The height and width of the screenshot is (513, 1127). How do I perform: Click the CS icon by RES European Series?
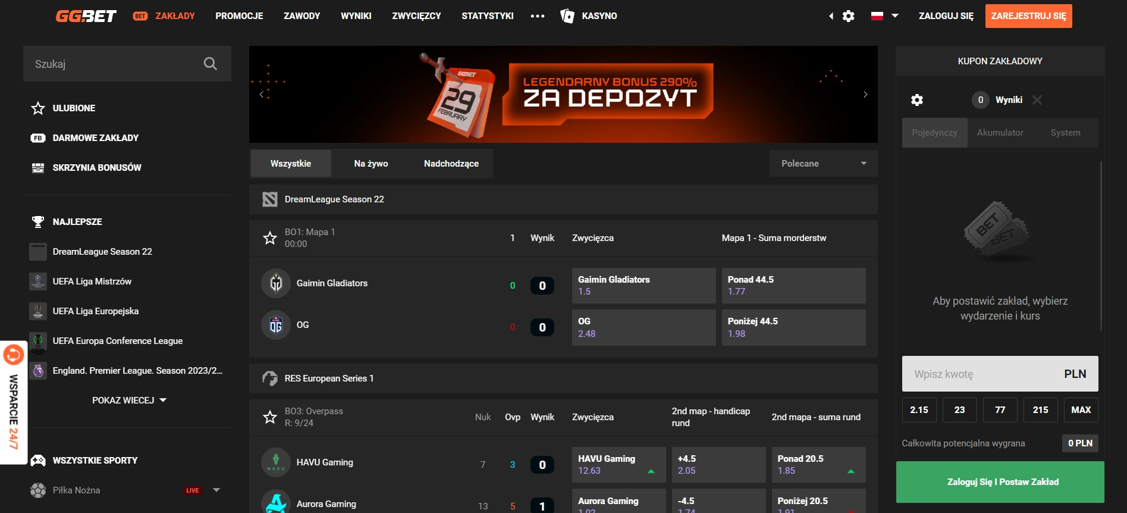click(270, 379)
